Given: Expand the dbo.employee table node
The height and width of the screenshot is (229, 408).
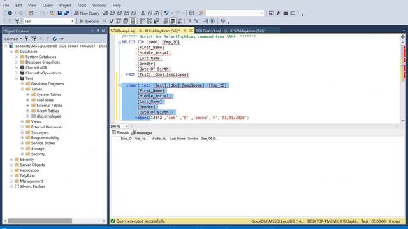Looking at the screenshot, I should pyautogui.click(x=27, y=116).
